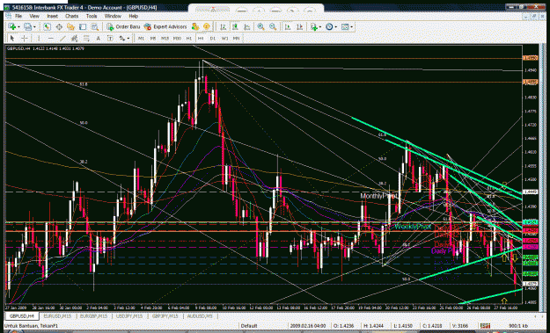The image size is (550, 333).
Task: Open the Market Watch window icon
Action: 47,26
